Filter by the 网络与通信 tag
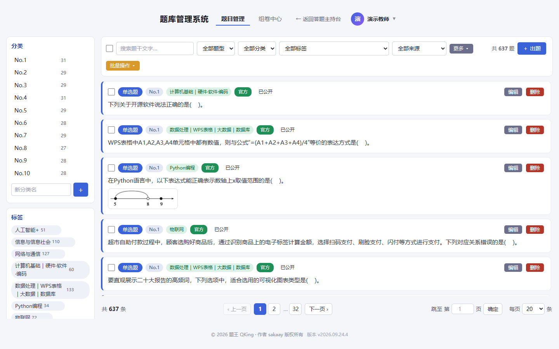The image size is (559, 349). point(38,254)
